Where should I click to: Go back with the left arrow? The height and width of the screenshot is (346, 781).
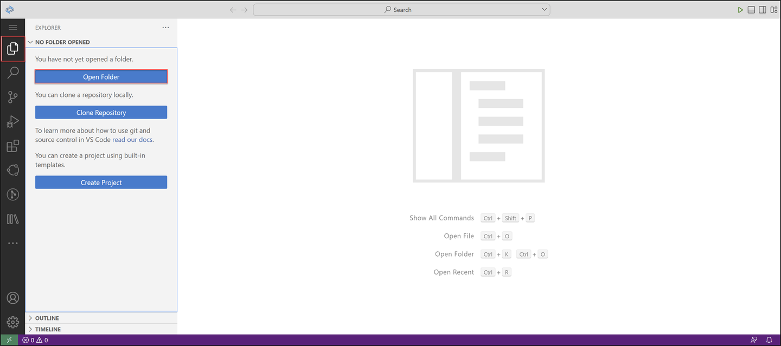click(233, 10)
